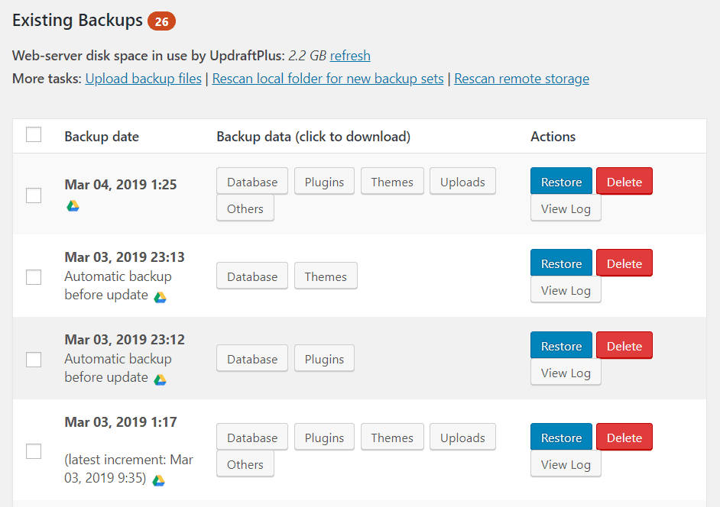This screenshot has height=507, width=720.
Task: Restore the Mar 03, 2019 23:12 backup
Action: (561, 345)
